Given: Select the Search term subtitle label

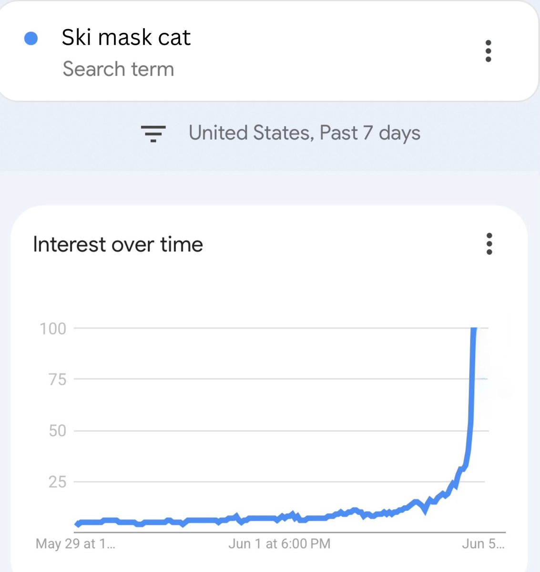Looking at the screenshot, I should point(118,69).
